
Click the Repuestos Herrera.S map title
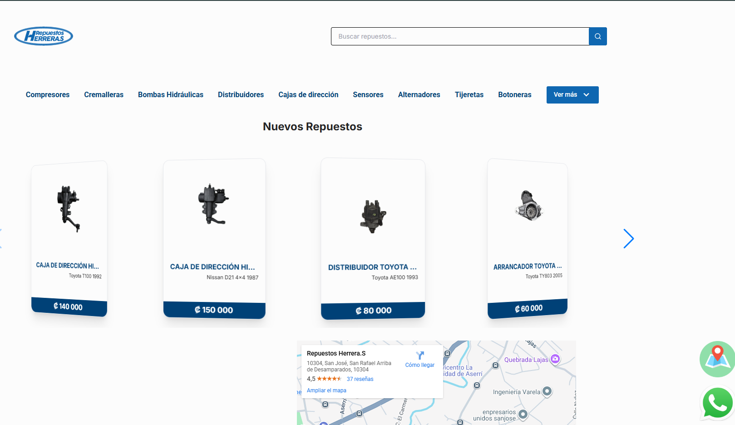(336, 353)
